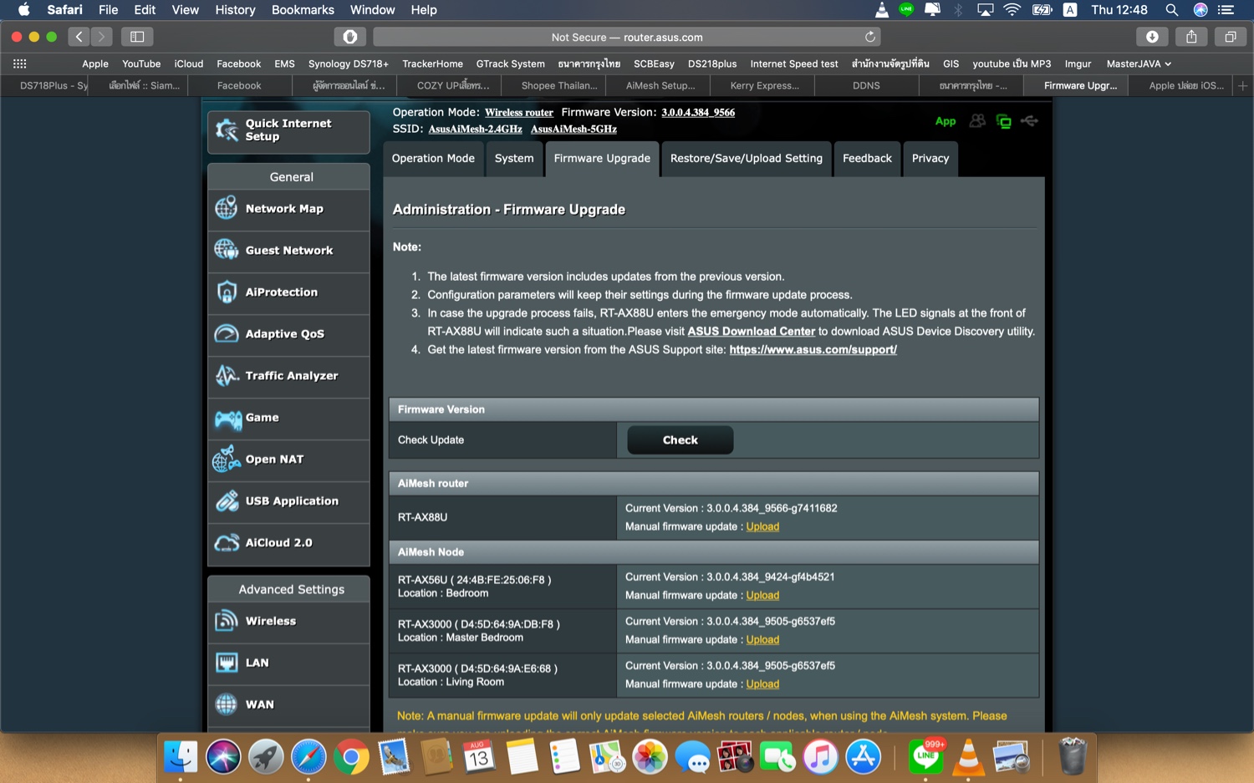Click the RT-AX88U AiMesh router row

(714, 517)
